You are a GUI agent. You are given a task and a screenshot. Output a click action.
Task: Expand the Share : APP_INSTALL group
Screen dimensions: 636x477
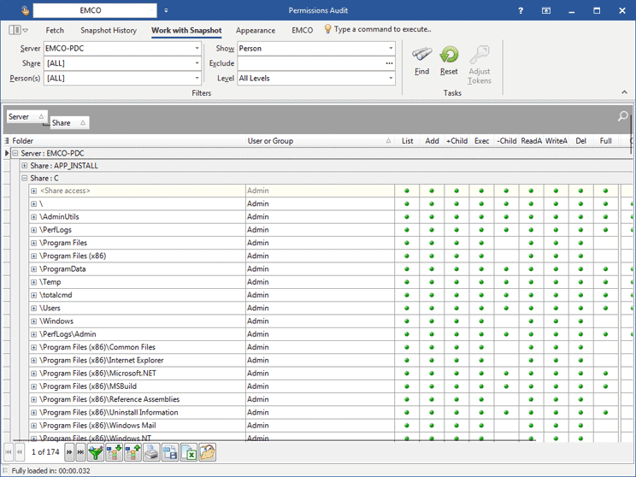pyautogui.click(x=24, y=166)
